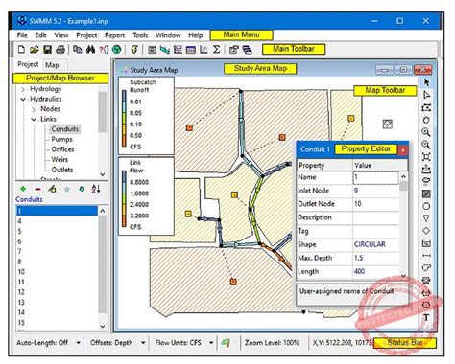Arrange windows with cascade icon
This screenshot has width=455, height=364.
coord(247,50)
